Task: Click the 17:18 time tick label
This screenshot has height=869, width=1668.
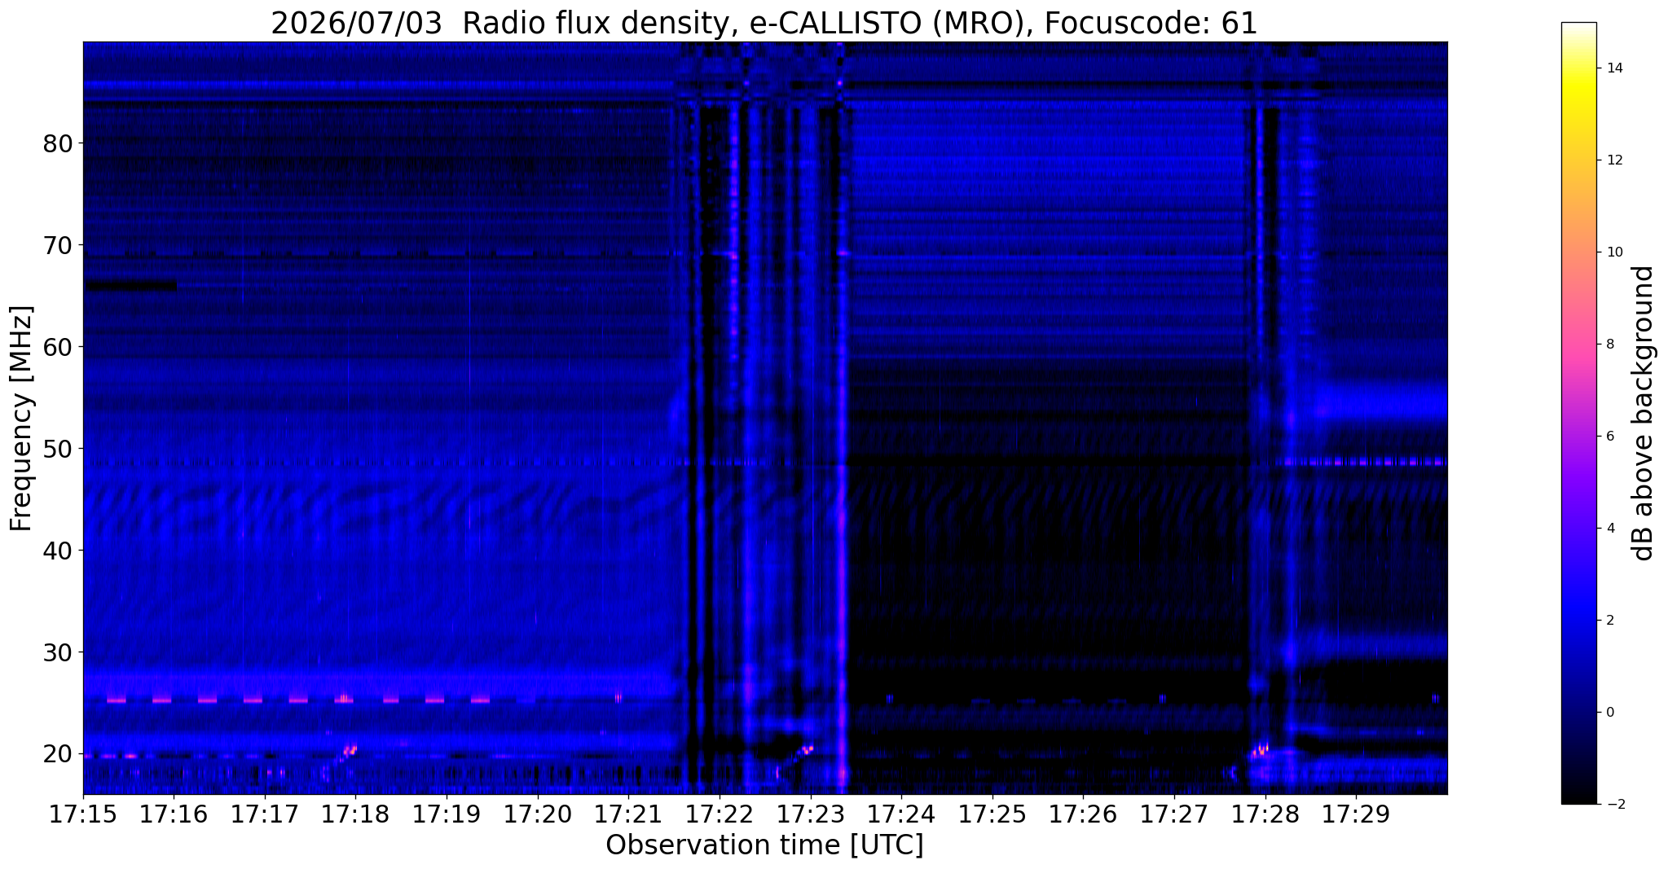Action: pos(355,814)
